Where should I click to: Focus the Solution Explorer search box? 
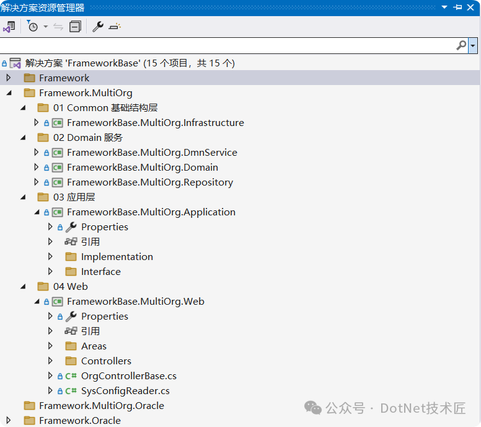click(x=227, y=45)
